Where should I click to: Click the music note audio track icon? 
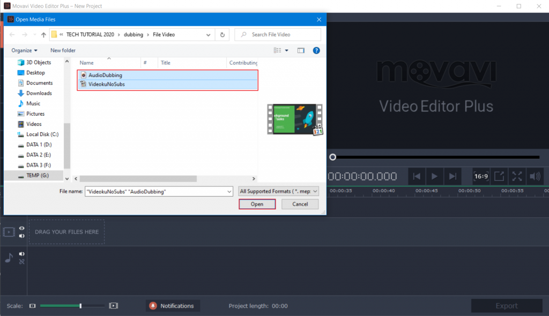click(x=9, y=258)
